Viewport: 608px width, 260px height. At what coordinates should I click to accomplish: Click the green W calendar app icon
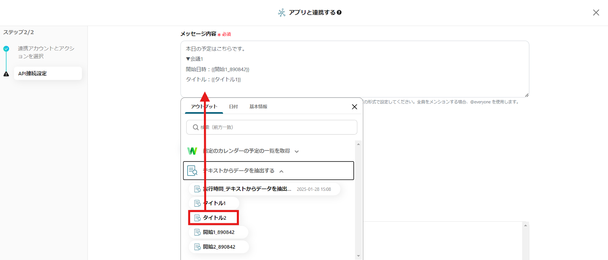point(192,151)
